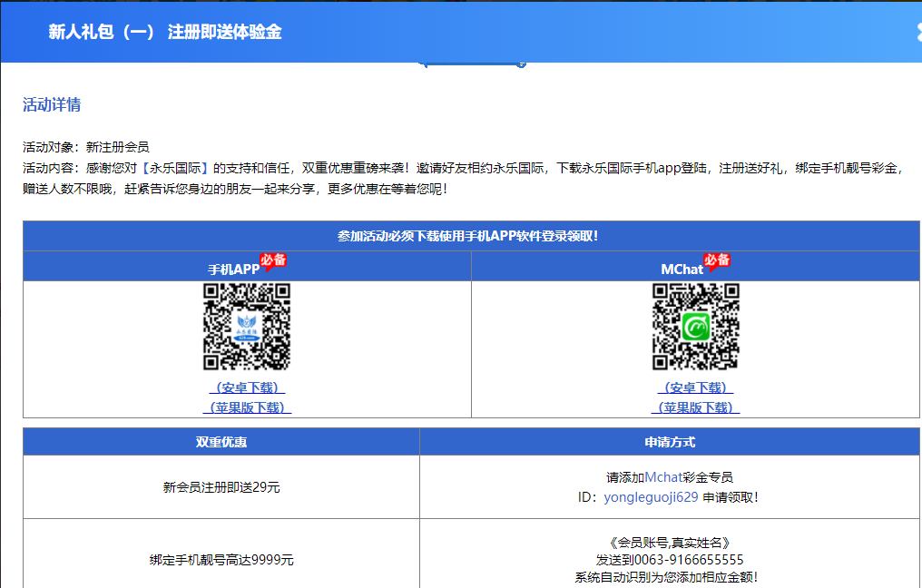Click the blue logo inside 手机APP QR code
The image size is (922, 588).
pos(247,327)
